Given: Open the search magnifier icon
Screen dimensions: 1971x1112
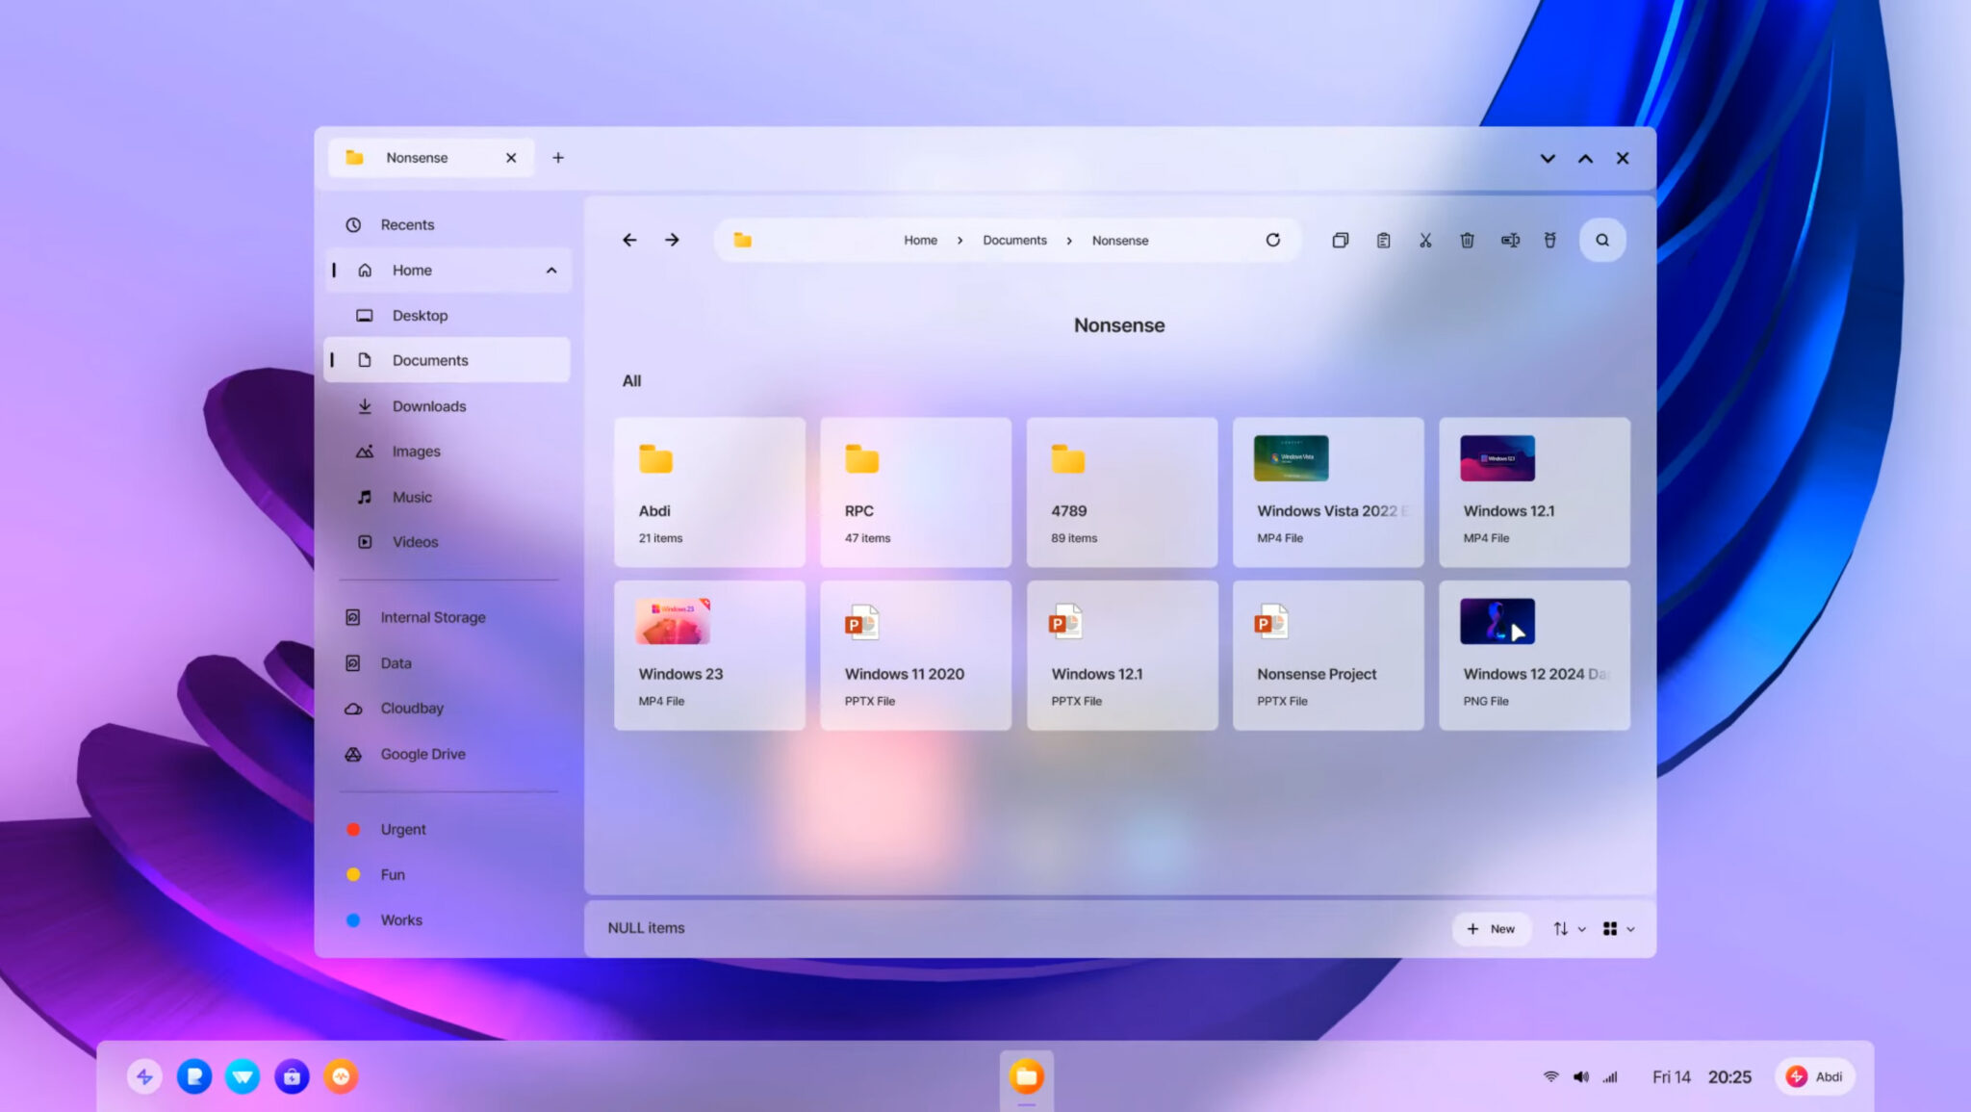Looking at the screenshot, I should (1601, 240).
